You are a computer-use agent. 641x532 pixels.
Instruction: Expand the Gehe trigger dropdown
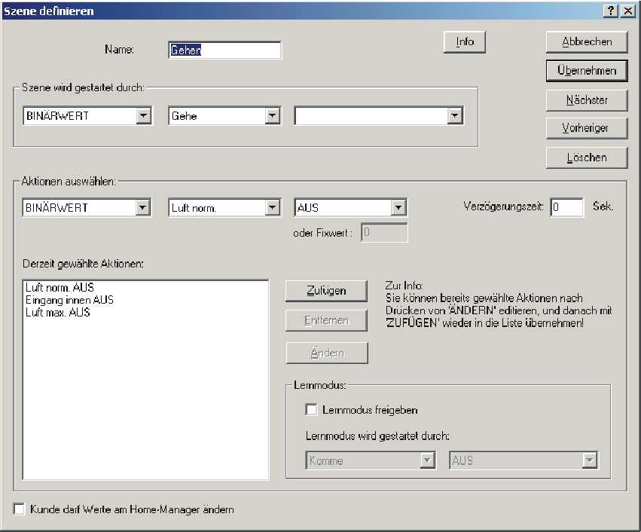[x=273, y=116]
